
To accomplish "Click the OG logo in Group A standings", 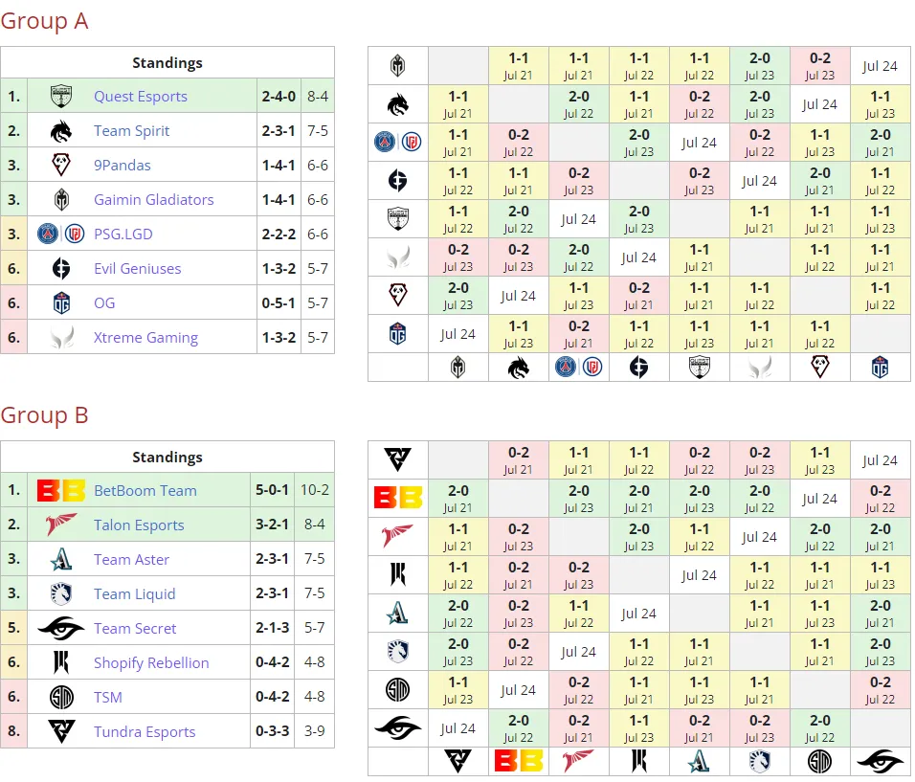I will (x=61, y=302).
